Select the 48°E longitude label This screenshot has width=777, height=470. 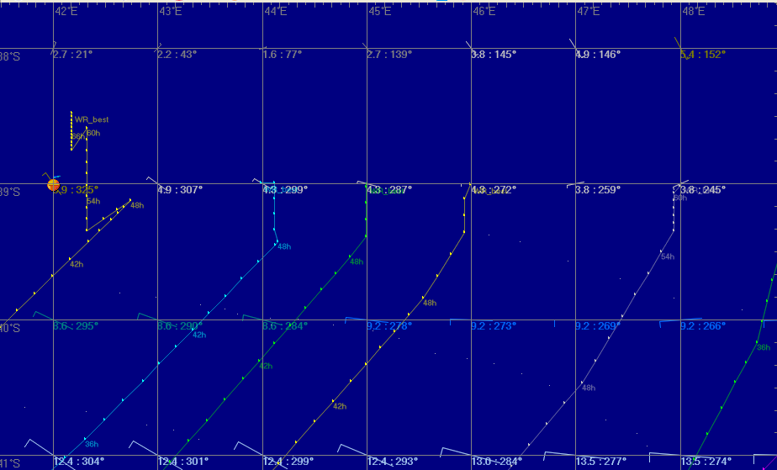pyautogui.click(x=693, y=12)
